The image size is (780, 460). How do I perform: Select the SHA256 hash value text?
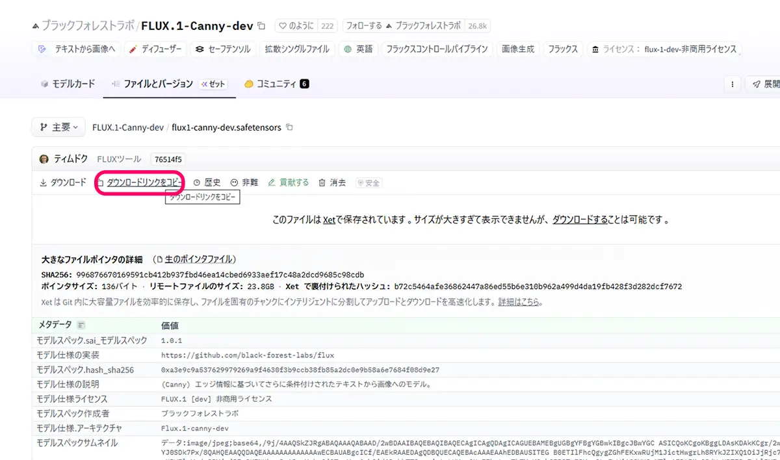220,275
